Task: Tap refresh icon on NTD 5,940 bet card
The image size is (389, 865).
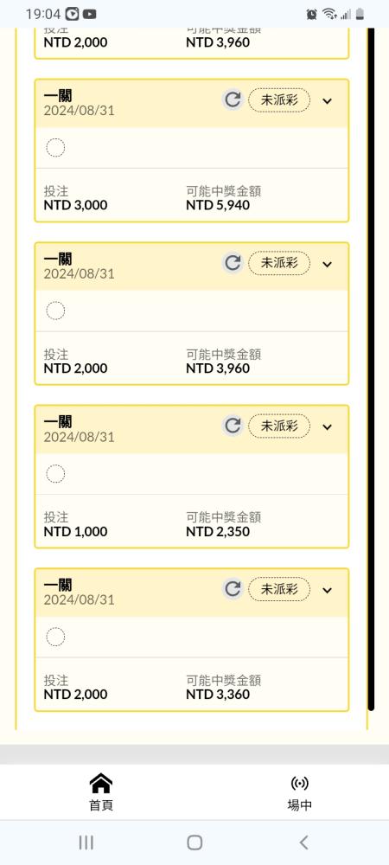Action: point(233,99)
